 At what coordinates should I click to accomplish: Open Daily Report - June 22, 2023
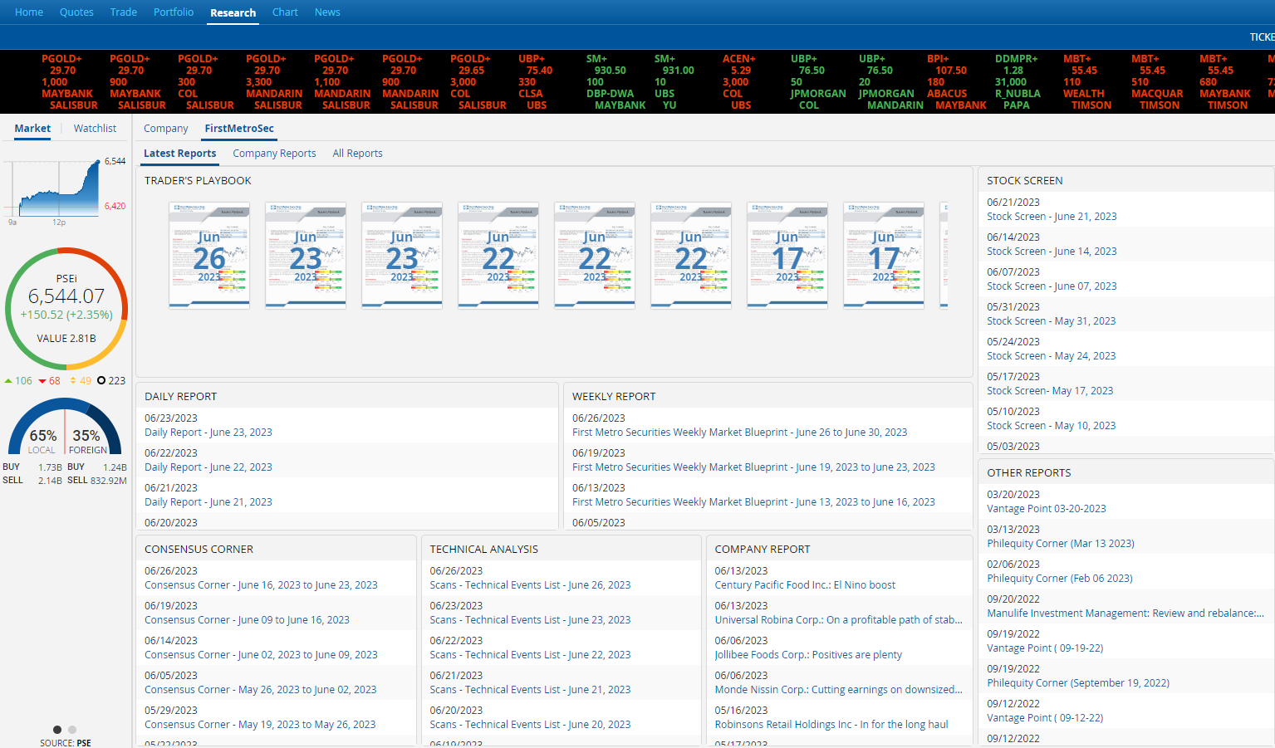coord(208,467)
